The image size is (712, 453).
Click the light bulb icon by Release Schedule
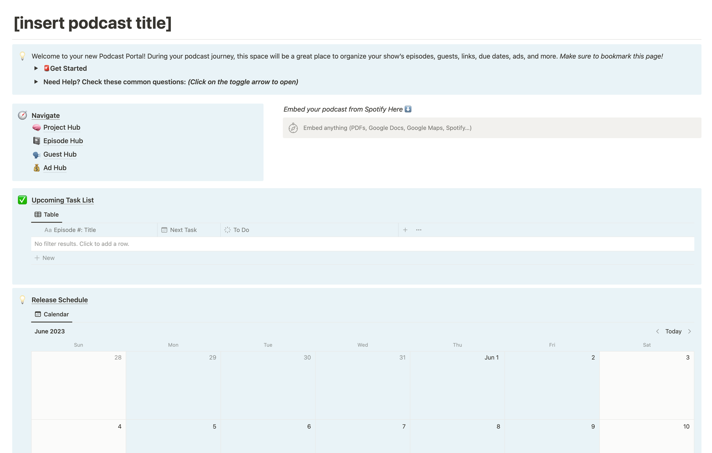tap(22, 300)
